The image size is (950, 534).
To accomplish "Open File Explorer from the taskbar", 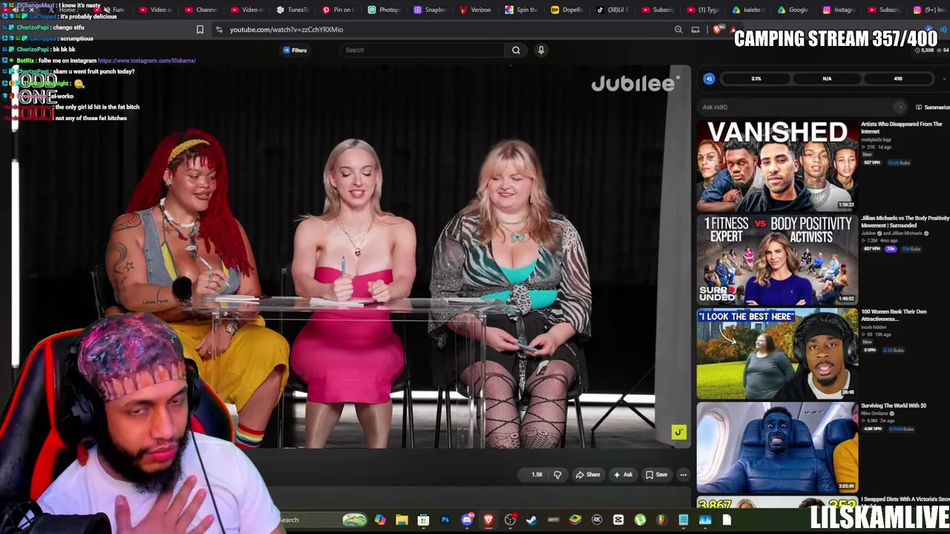I will [402, 520].
